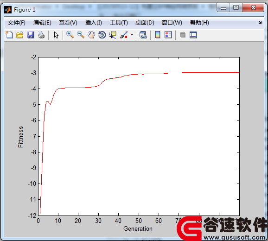The width and height of the screenshot is (268, 241).
Task: Open the 工具(T) menu
Action: pyautogui.click(x=119, y=23)
